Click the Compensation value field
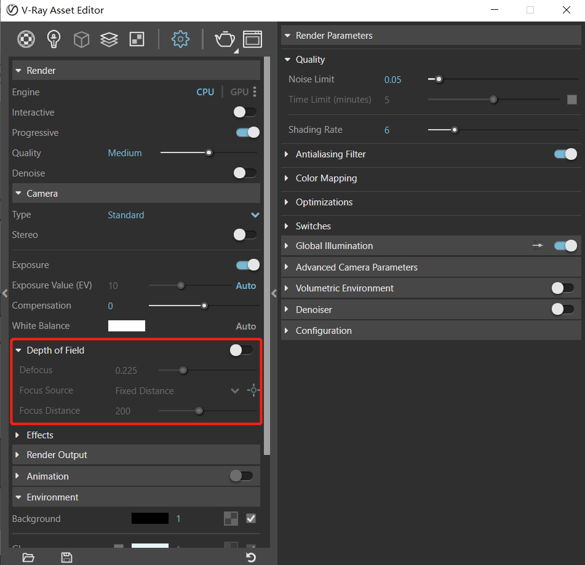 (111, 306)
